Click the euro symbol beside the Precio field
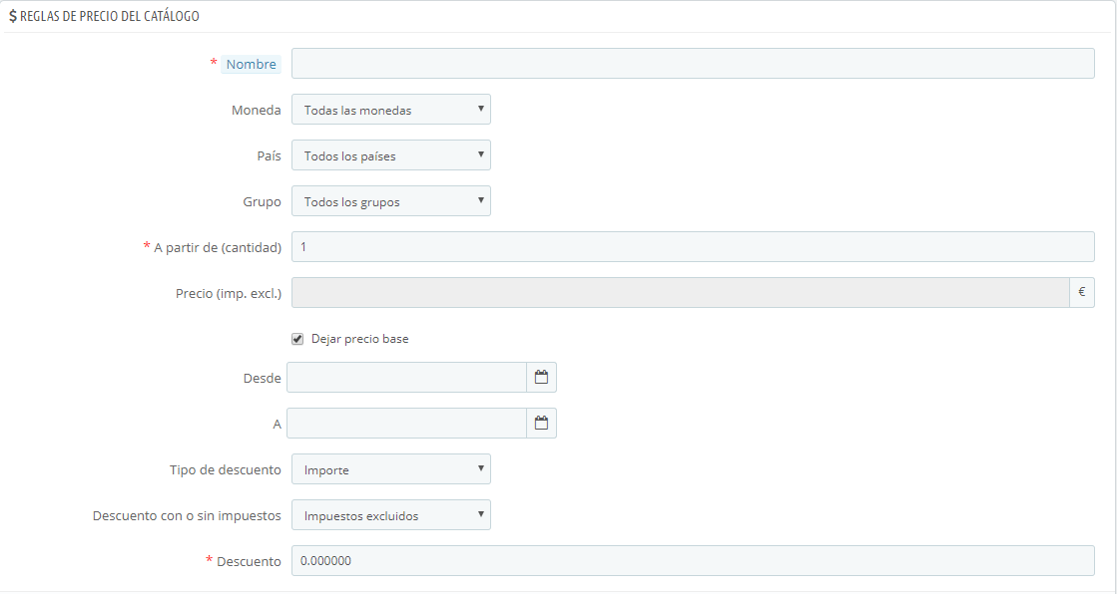The height and width of the screenshot is (594, 1117). pyautogui.click(x=1082, y=292)
